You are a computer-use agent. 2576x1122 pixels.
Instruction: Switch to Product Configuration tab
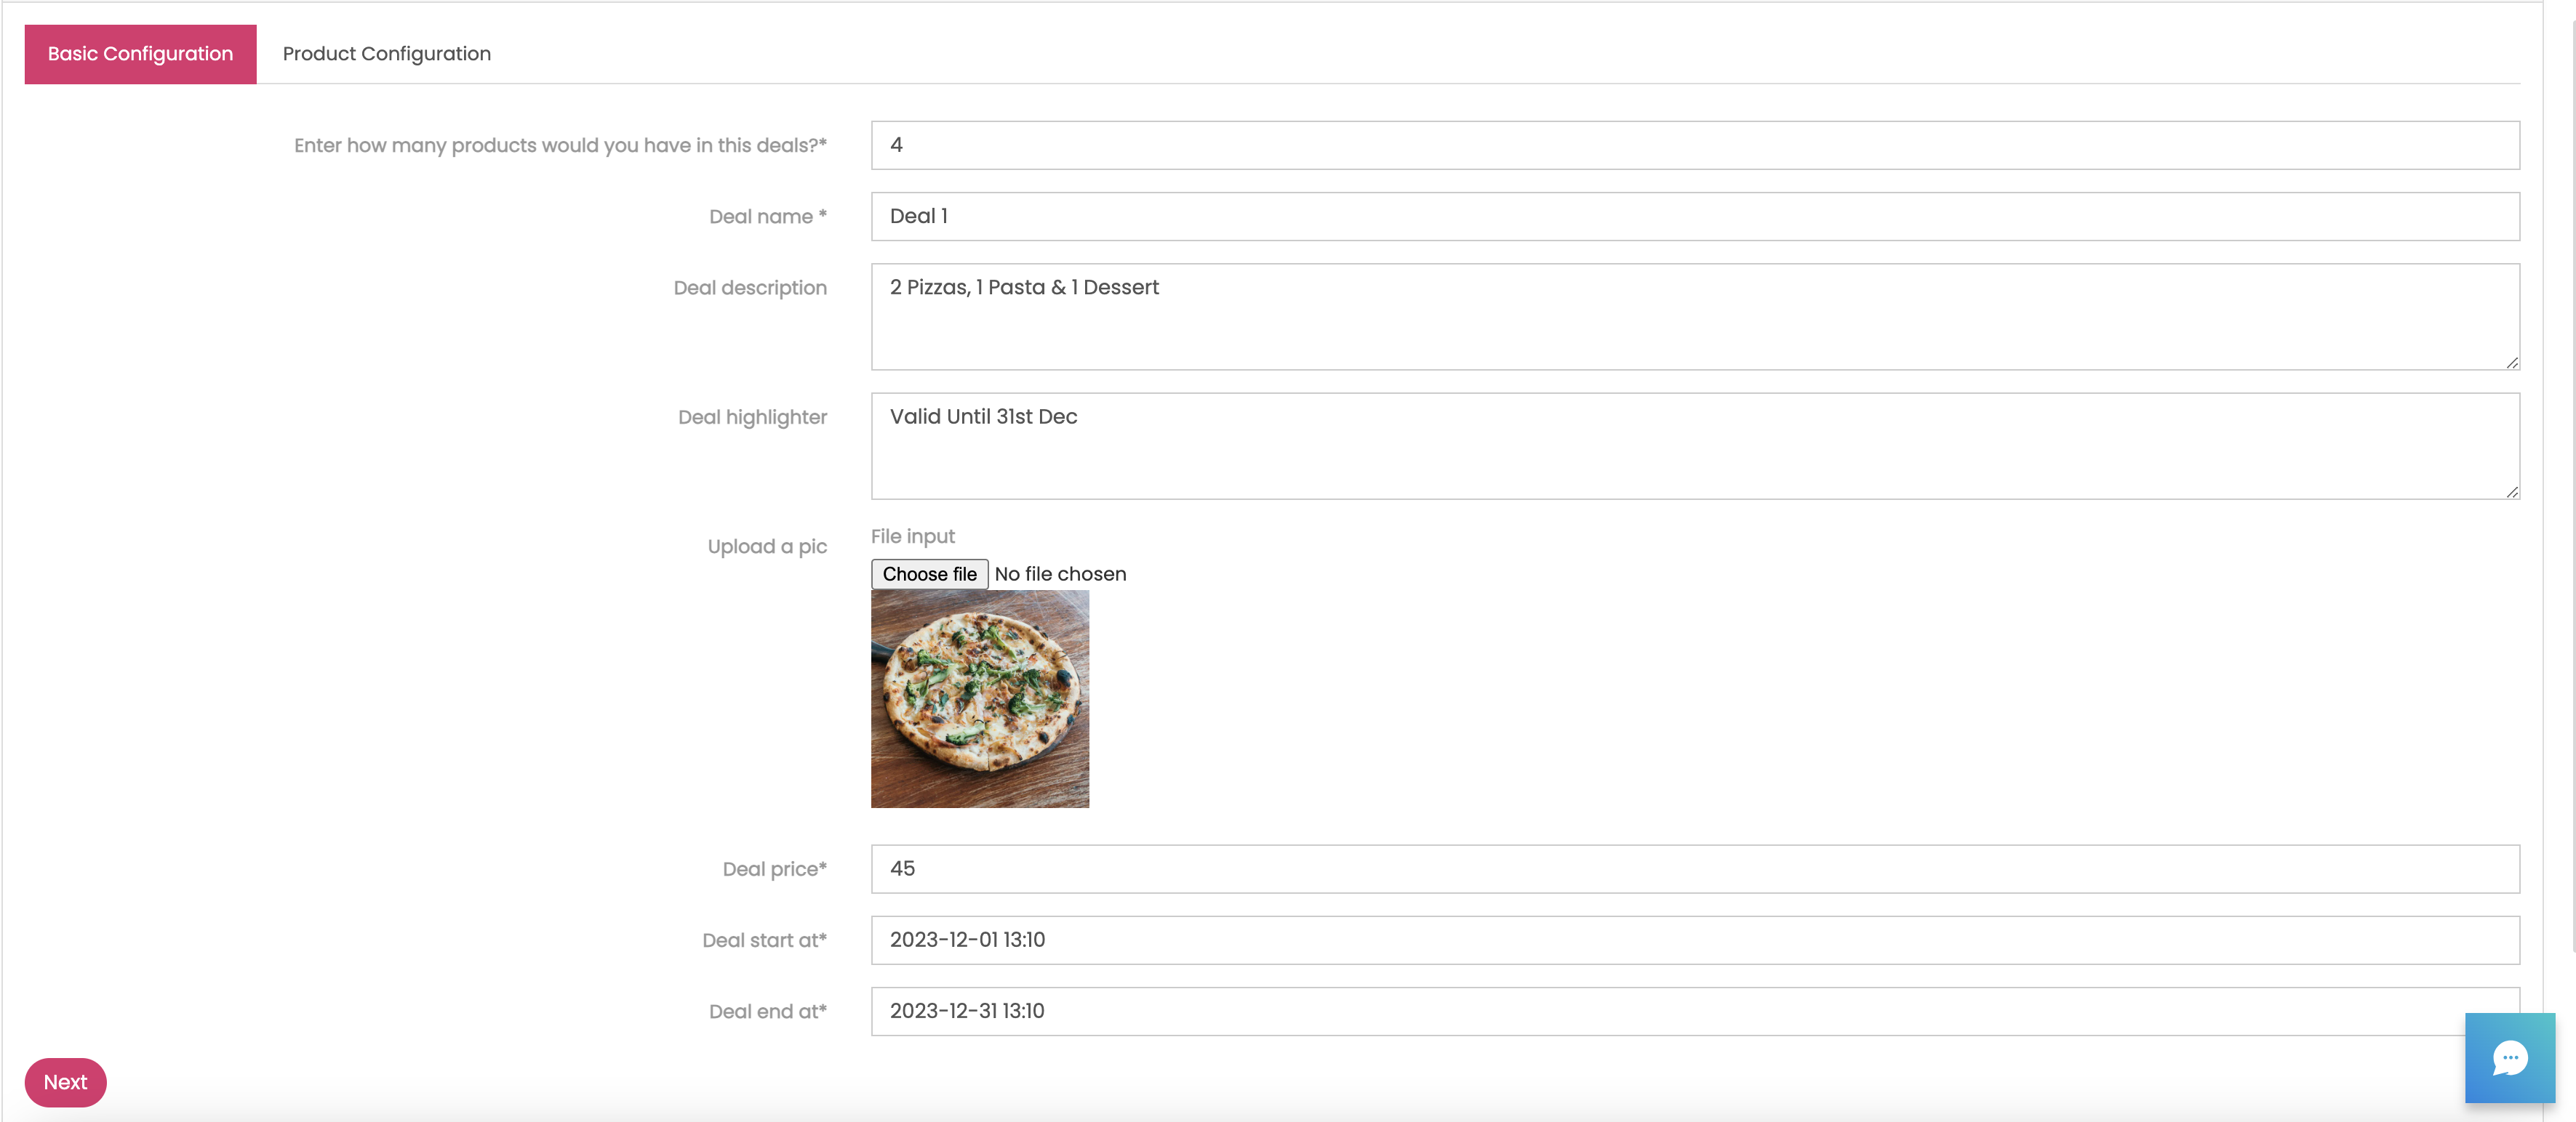[386, 54]
